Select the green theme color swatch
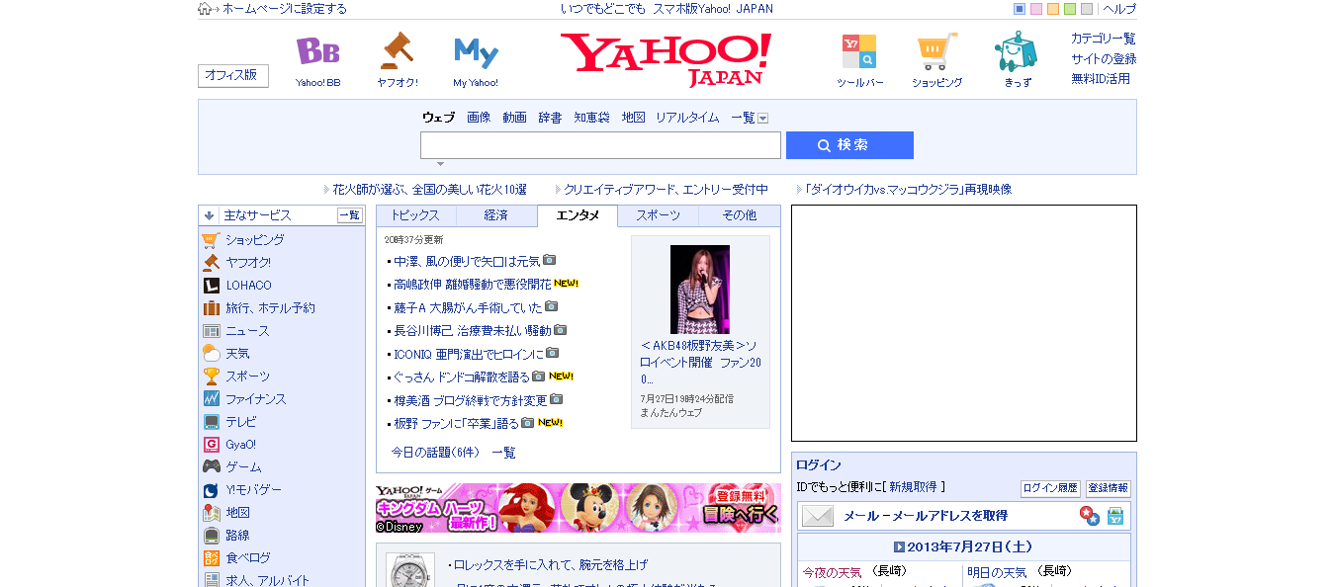Image resolution: width=1334 pixels, height=587 pixels. coord(1070,9)
